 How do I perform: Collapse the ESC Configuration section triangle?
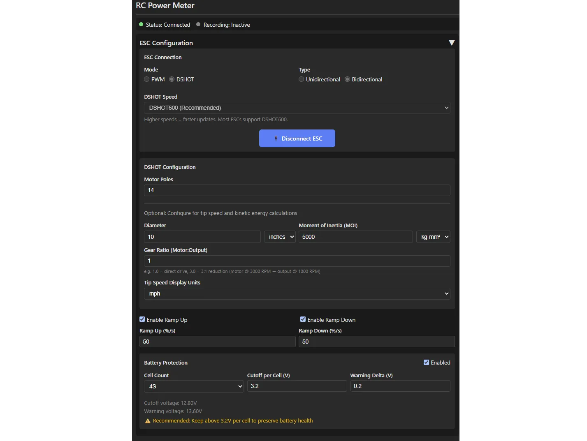[451, 43]
